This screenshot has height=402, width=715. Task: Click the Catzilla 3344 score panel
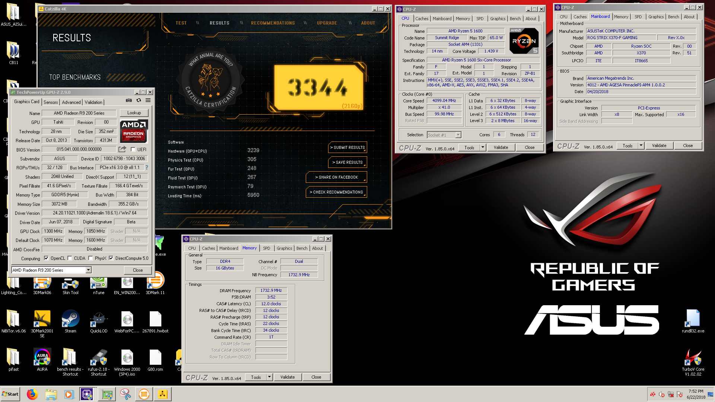pos(318,87)
